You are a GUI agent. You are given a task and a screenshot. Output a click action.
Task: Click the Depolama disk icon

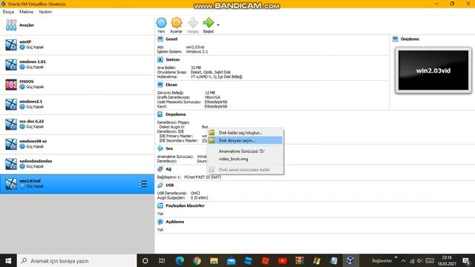coord(160,114)
